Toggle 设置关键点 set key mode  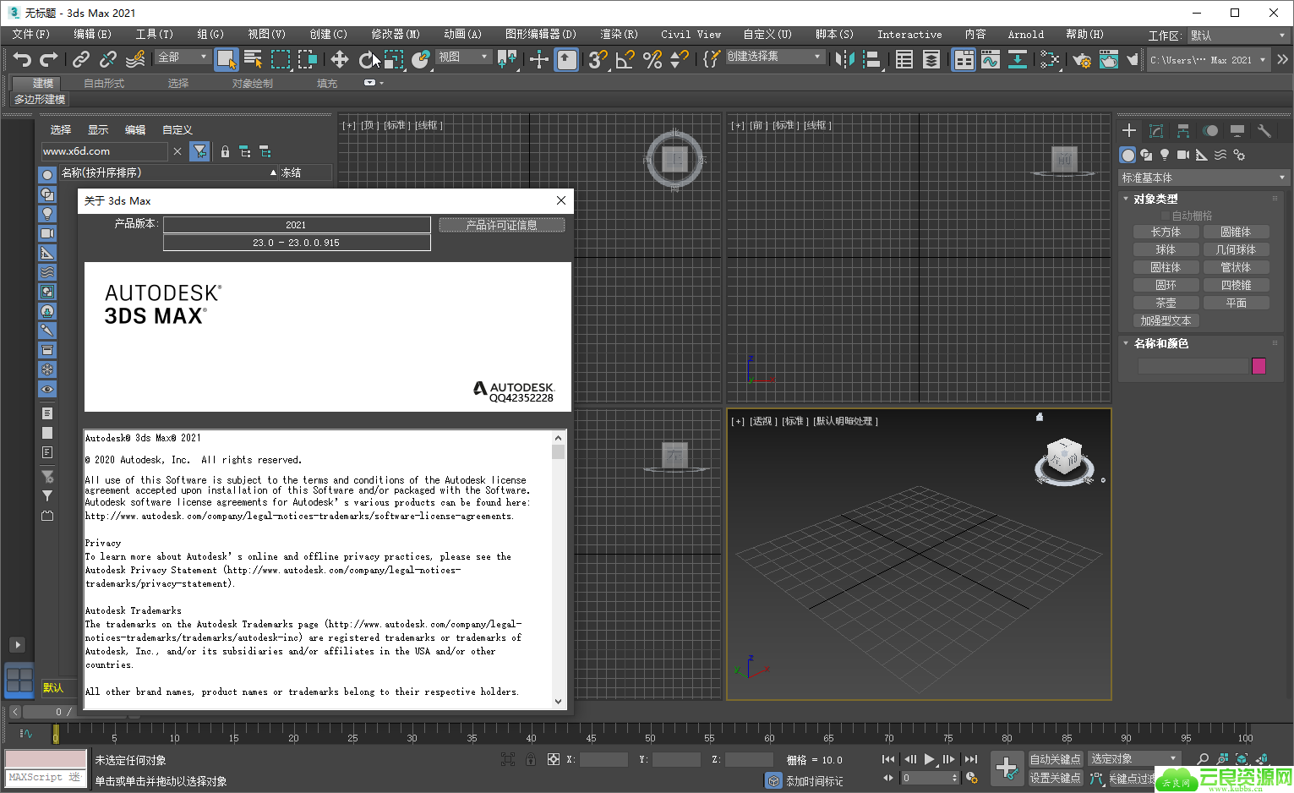pos(1055,778)
